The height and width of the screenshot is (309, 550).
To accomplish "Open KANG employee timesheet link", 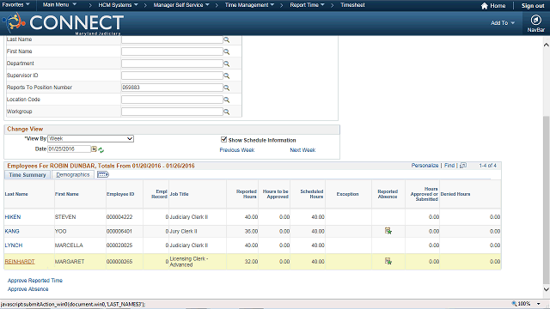I will 12,231.
